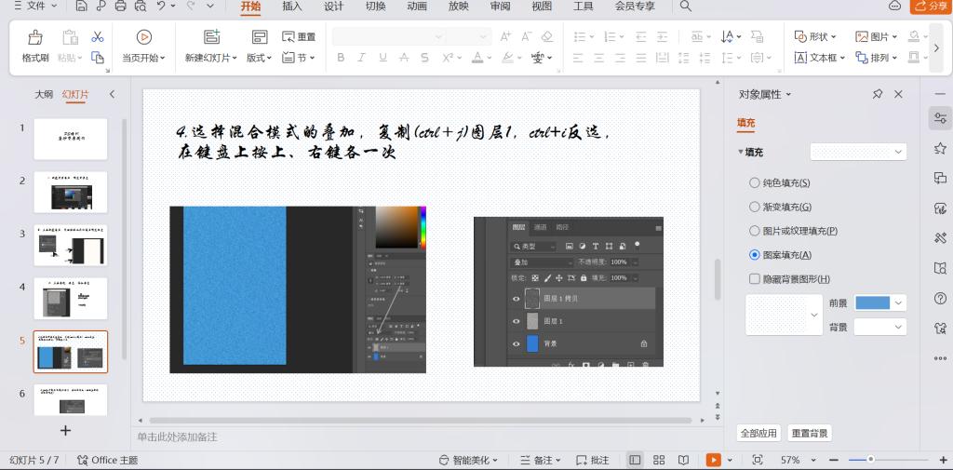
Task: Click the Cut scissors icon
Action: tap(97, 36)
